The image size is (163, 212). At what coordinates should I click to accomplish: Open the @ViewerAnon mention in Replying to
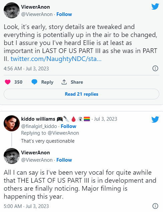pyautogui.click(x=63, y=133)
